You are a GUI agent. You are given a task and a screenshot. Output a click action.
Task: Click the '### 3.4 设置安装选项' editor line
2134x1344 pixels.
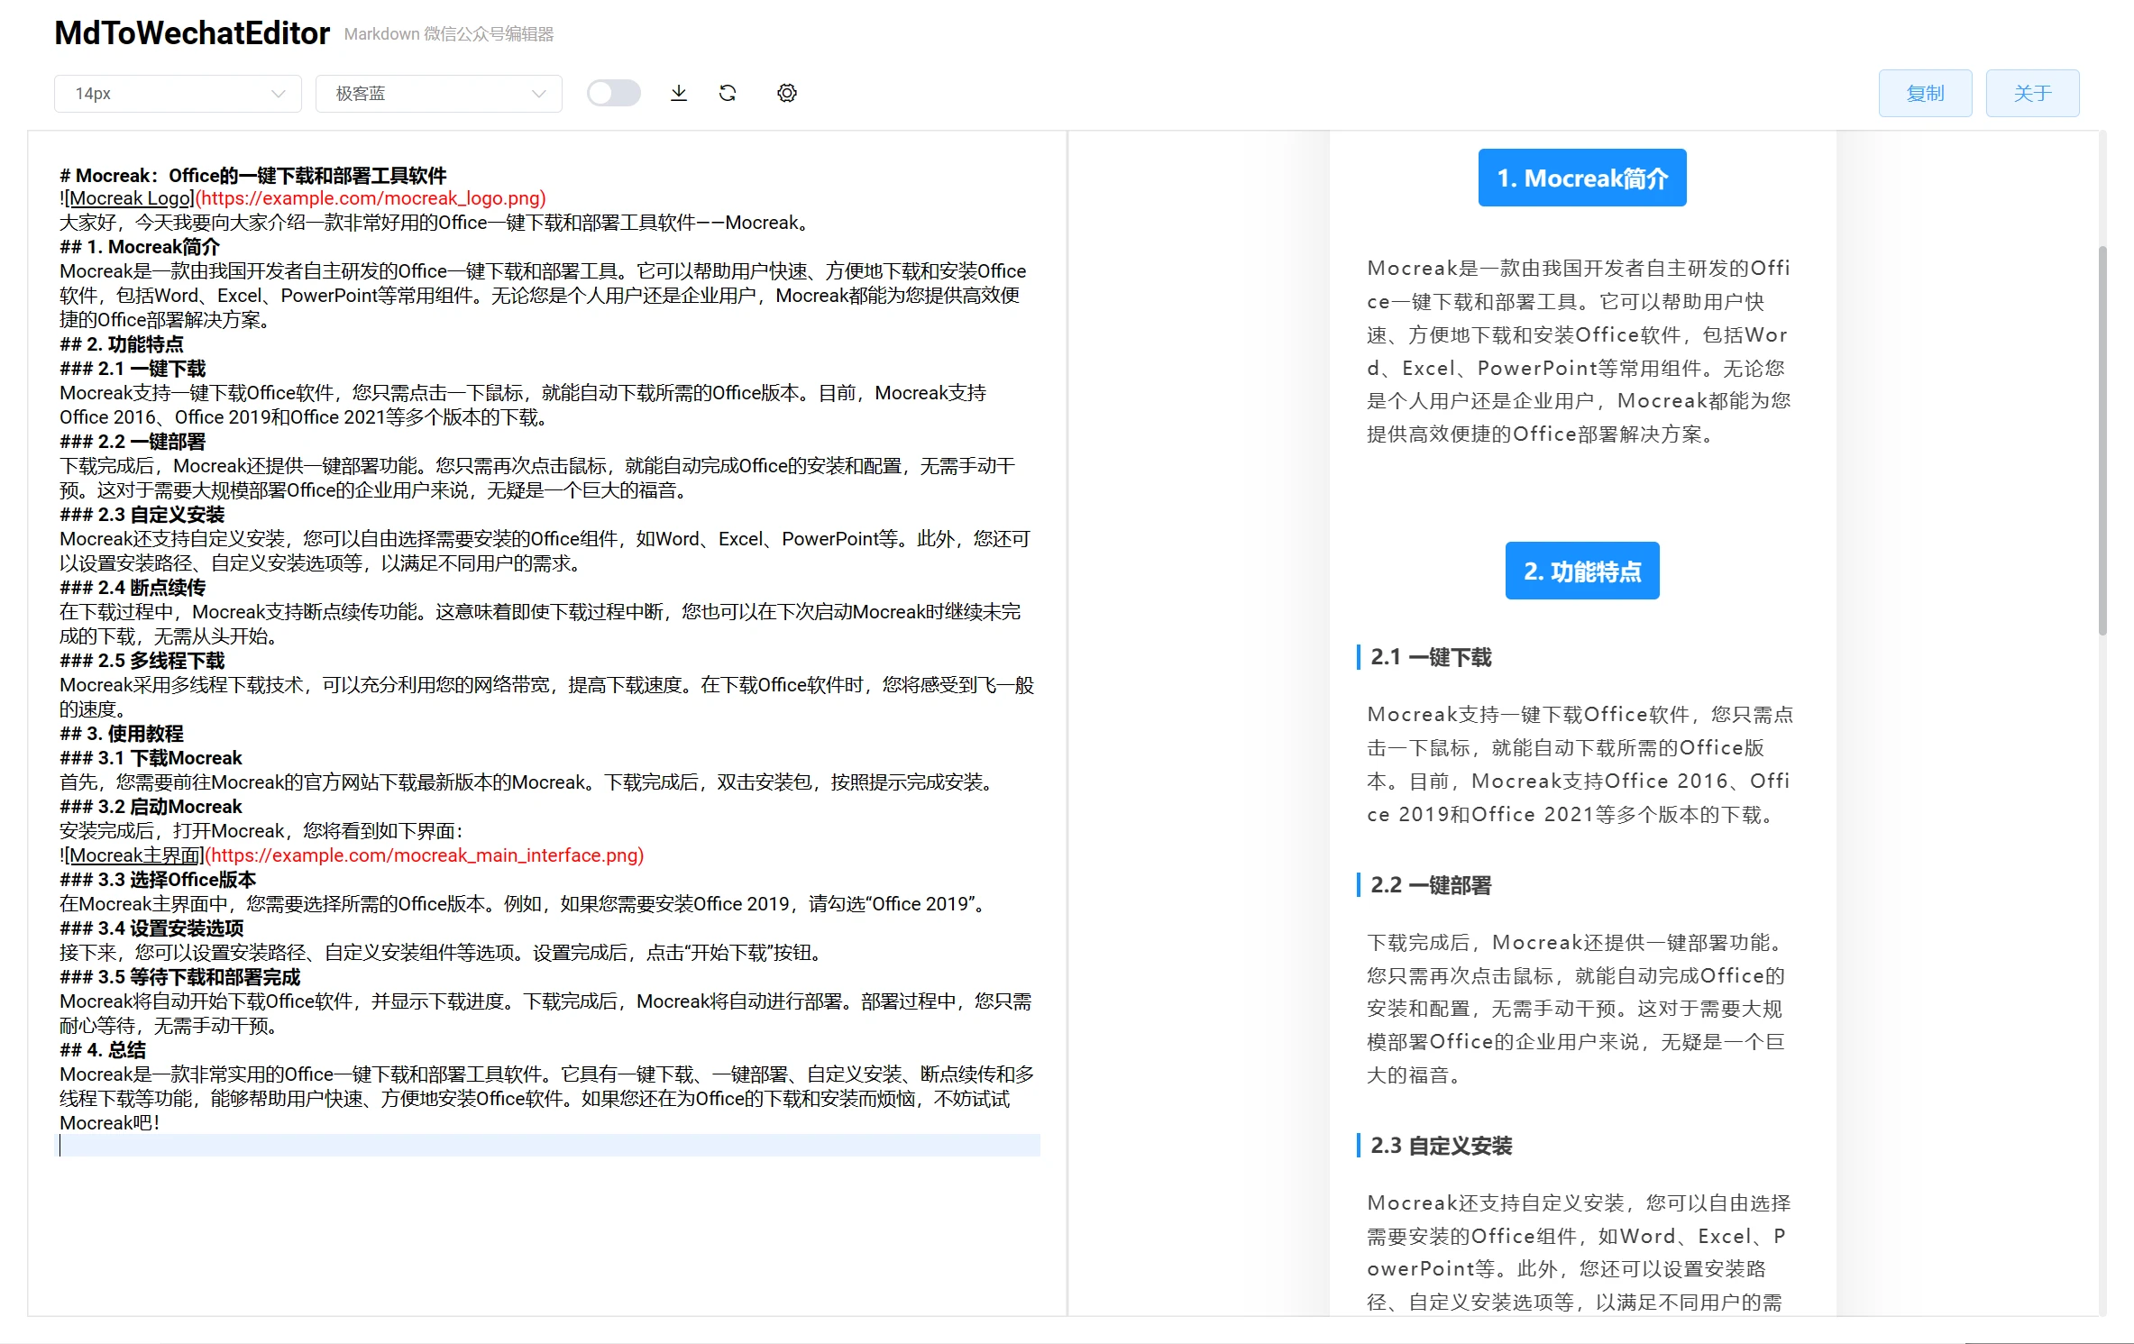click(x=151, y=928)
